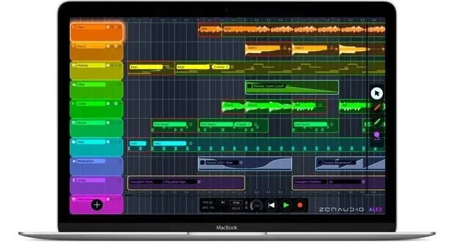Toggle the white circle button on Vox 2

(x=108, y=46)
